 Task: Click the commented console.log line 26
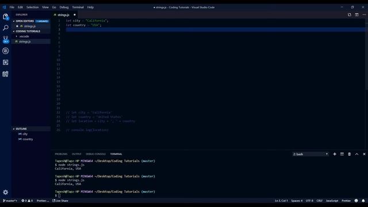(x=87, y=130)
